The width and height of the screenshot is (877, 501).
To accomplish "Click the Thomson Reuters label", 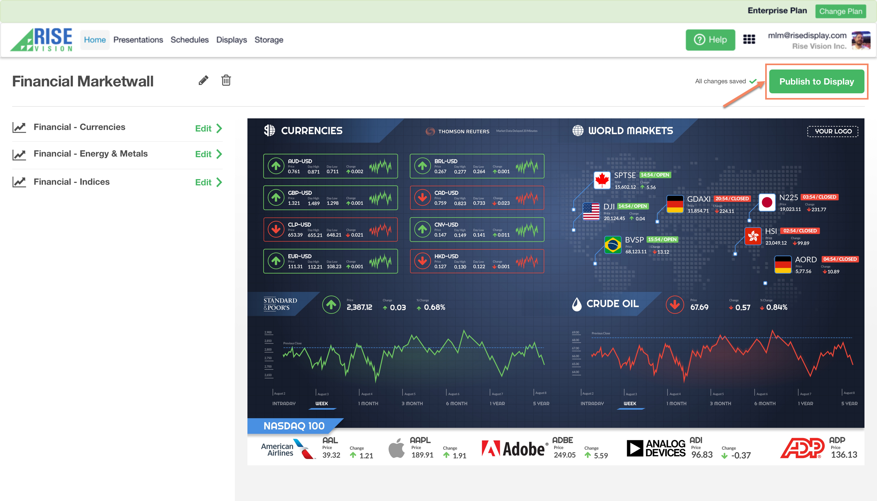I will [457, 132].
